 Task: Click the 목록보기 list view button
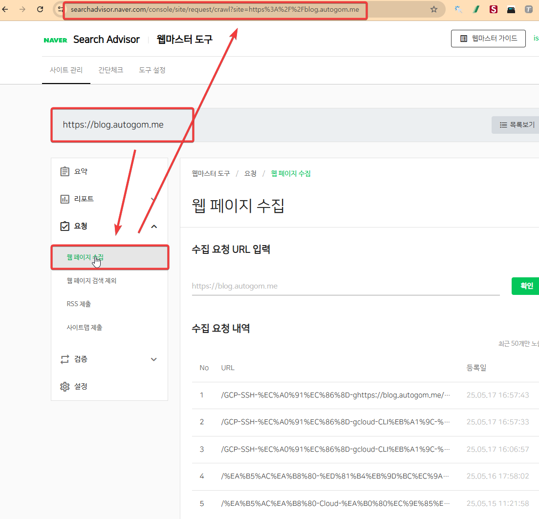[517, 125]
